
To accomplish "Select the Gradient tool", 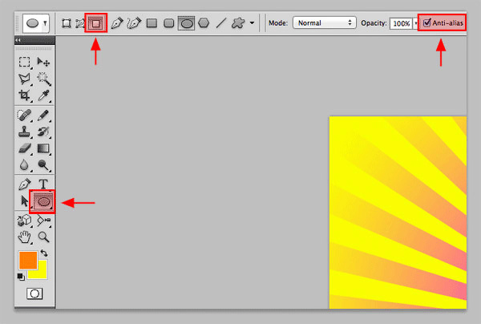I will pyautogui.click(x=43, y=148).
